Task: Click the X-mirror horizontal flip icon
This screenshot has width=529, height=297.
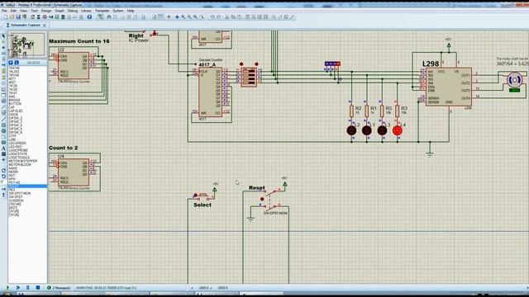Action: point(3,189)
